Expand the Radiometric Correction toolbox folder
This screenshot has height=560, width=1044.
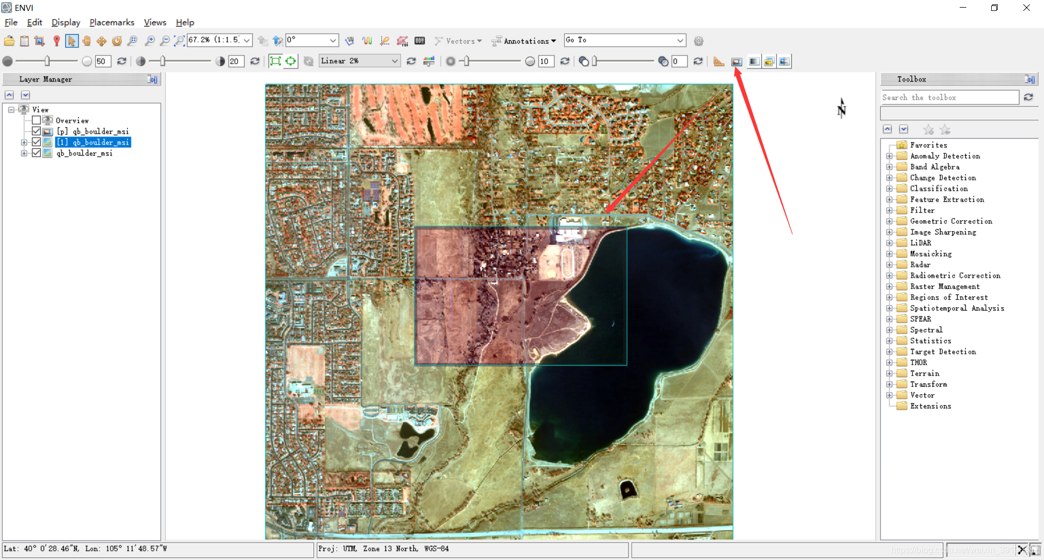click(x=889, y=276)
